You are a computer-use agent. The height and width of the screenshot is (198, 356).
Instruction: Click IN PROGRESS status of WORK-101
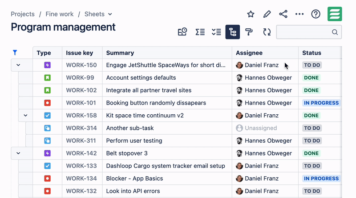[x=321, y=103]
